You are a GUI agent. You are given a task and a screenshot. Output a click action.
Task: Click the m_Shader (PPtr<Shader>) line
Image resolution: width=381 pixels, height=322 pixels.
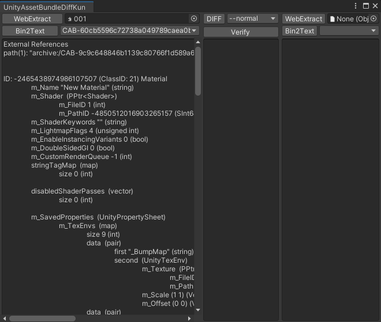coord(74,96)
